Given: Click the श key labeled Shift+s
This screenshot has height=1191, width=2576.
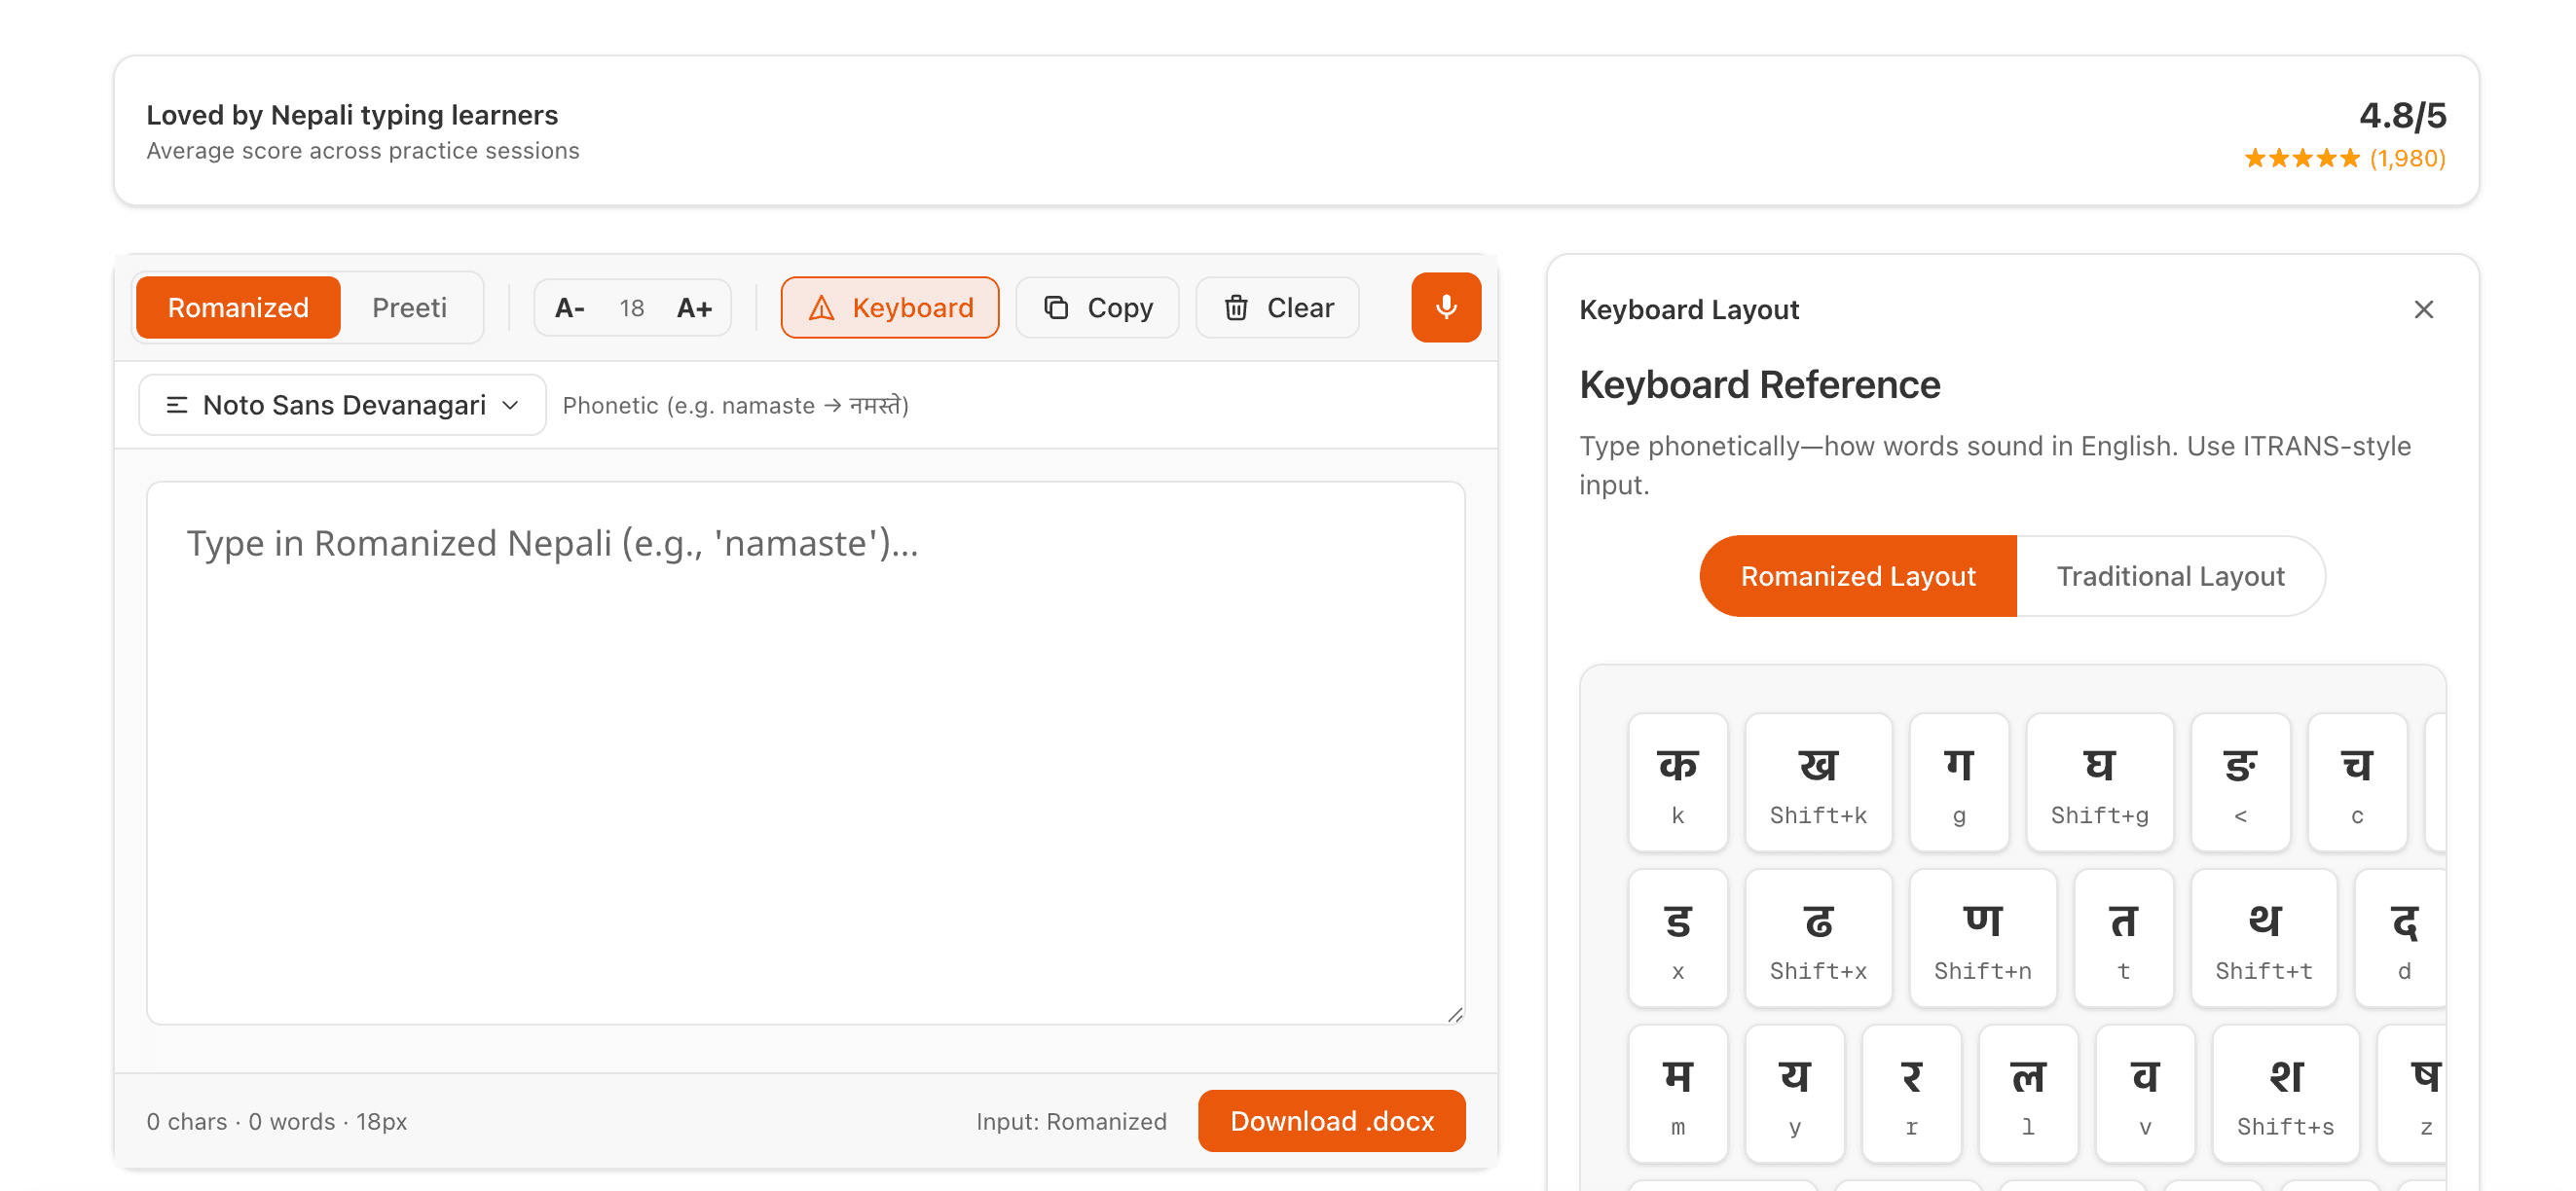Looking at the screenshot, I should (x=2285, y=1094).
